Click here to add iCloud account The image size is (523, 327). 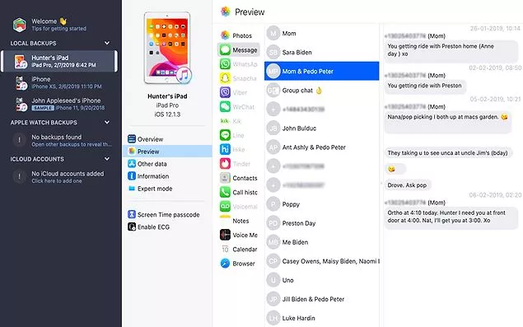pyautogui.click(x=58, y=177)
